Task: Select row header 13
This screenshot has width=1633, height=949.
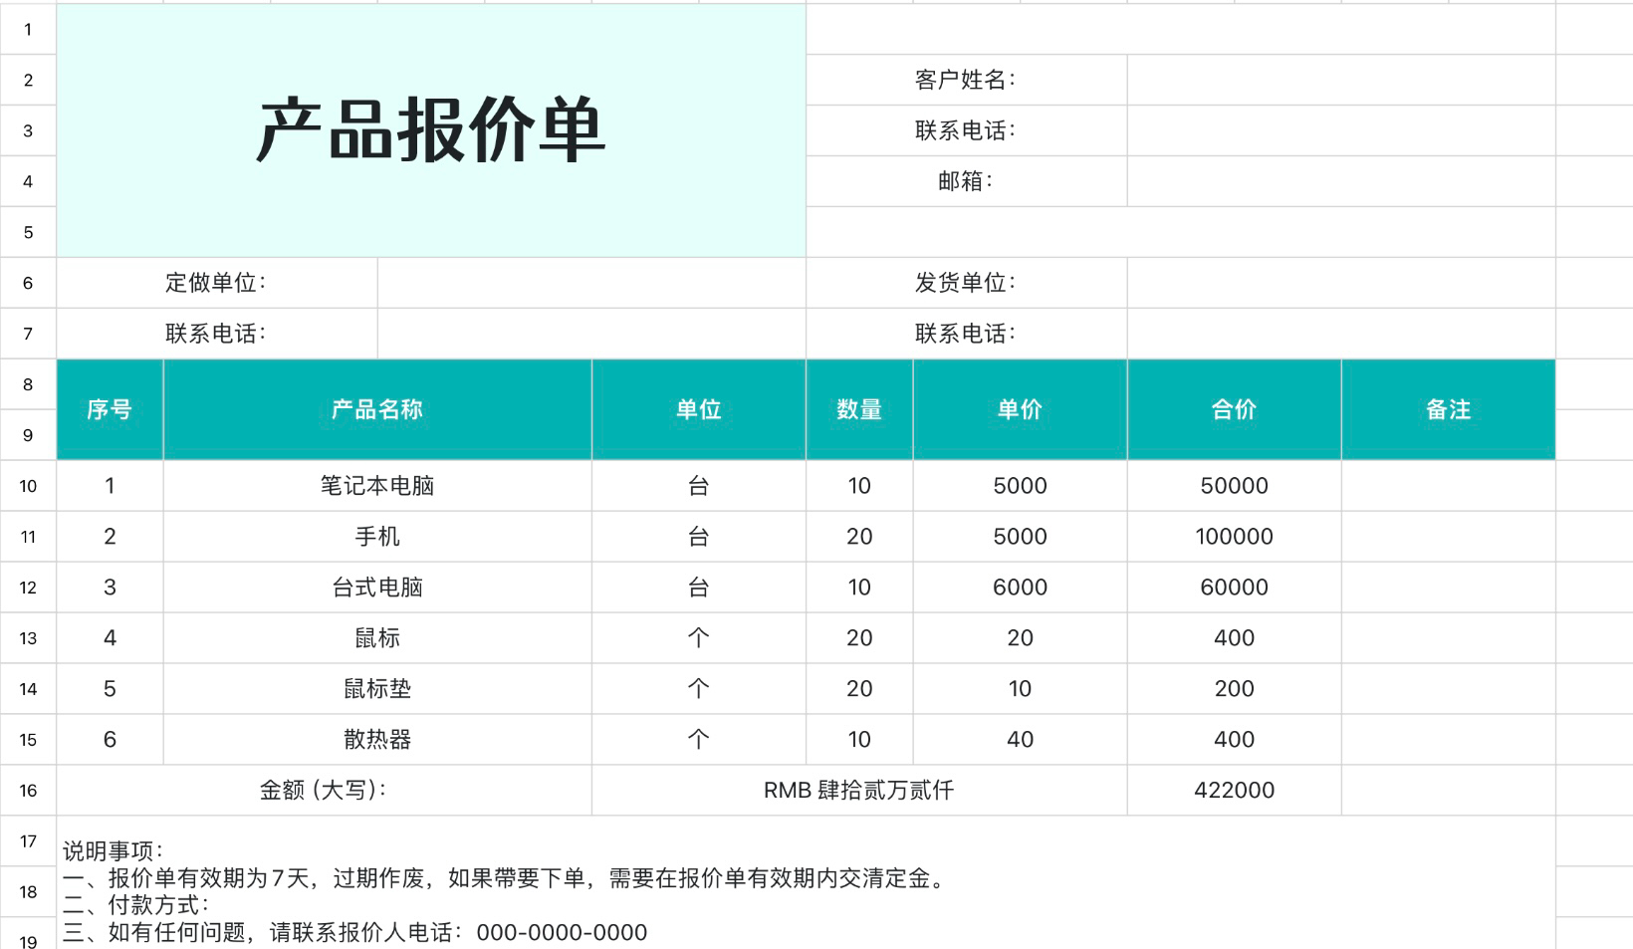Action: pyautogui.click(x=28, y=638)
